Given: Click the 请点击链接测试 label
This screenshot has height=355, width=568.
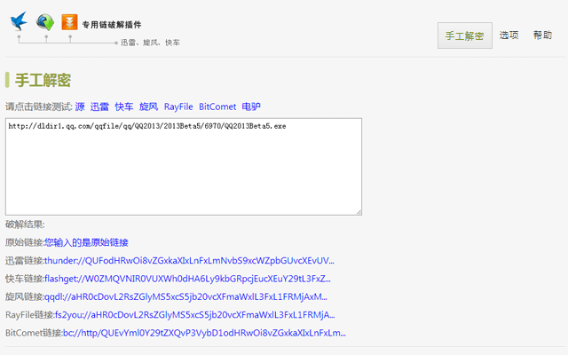Looking at the screenshot, I should coord(39,106).
